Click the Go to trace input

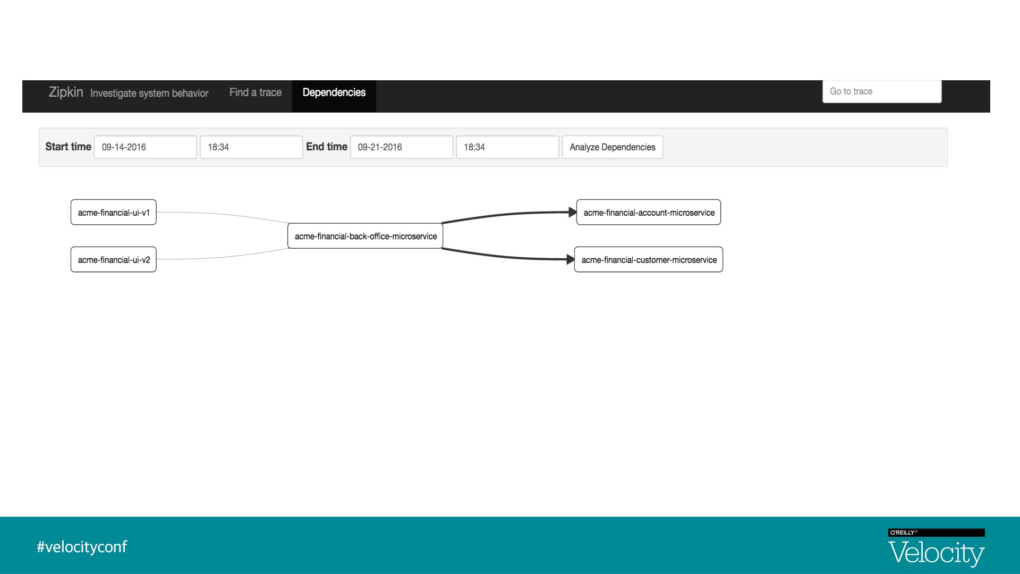(881, 91)
